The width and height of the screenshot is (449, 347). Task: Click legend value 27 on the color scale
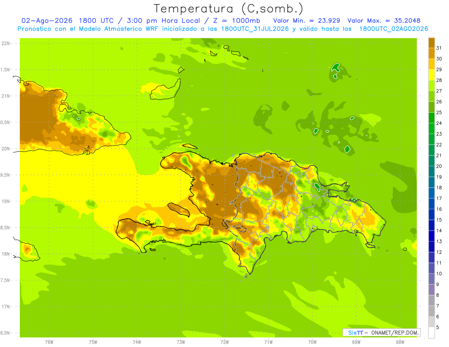point(439,91)
